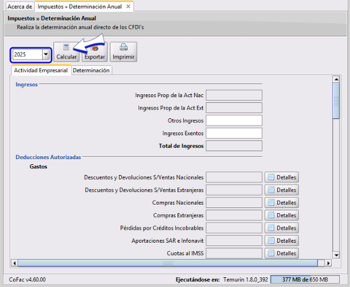Click the Imprimir printer button
Screen dimensions: 350x287
(x=123, y=52)
